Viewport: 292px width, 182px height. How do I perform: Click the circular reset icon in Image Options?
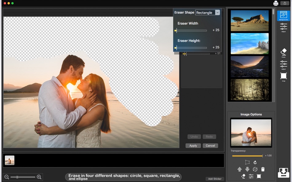click(x=255, y=169)
